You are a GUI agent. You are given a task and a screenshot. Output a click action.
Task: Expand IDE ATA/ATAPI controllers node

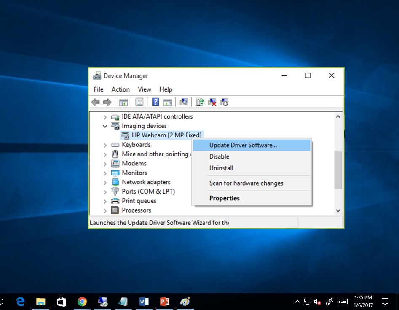click(x=105, y=117)
